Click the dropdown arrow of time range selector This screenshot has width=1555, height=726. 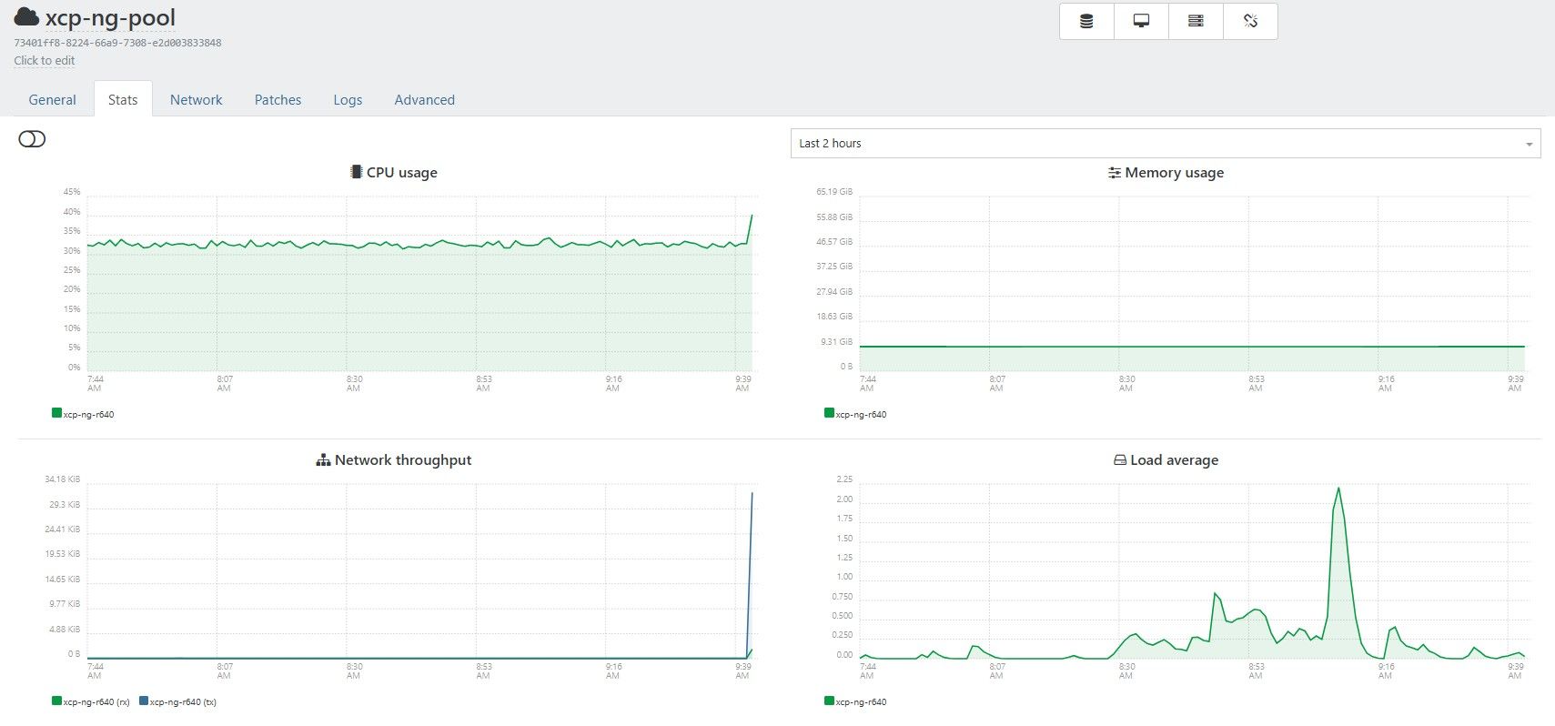click(1529, 145)
